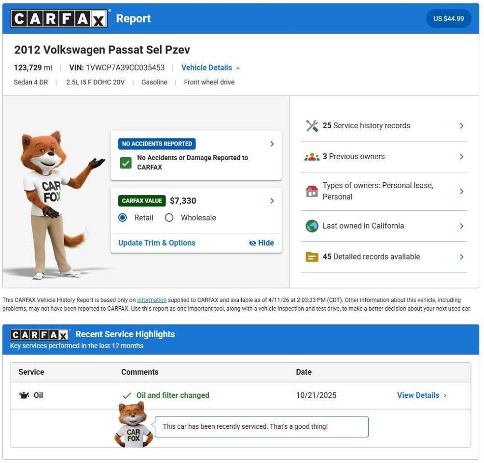Click the Sedan 4 DR spec text
Screen dimensions: 484x463
pos(31,82)
